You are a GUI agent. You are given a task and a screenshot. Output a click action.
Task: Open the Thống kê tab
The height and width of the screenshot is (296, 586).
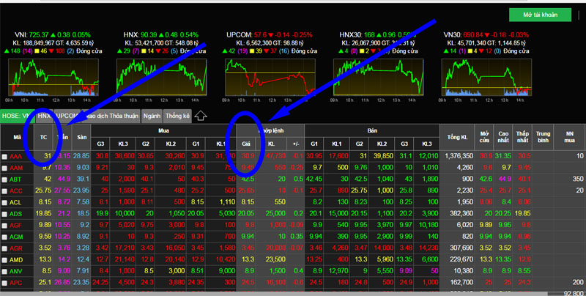pos(177,116)
